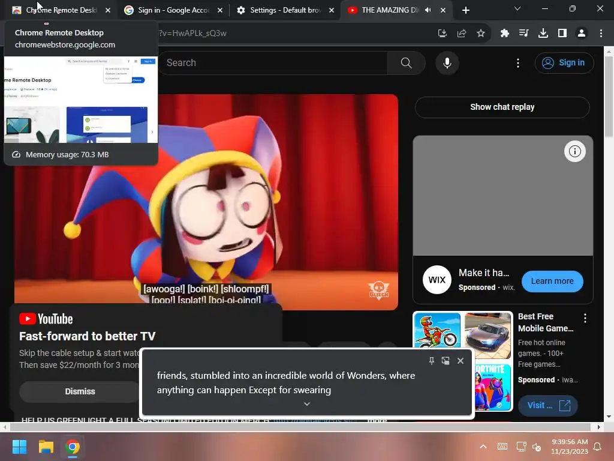Screen dimensions: 614x461
Task: Expand the live caption box chevron
Action: click(307, 404)
